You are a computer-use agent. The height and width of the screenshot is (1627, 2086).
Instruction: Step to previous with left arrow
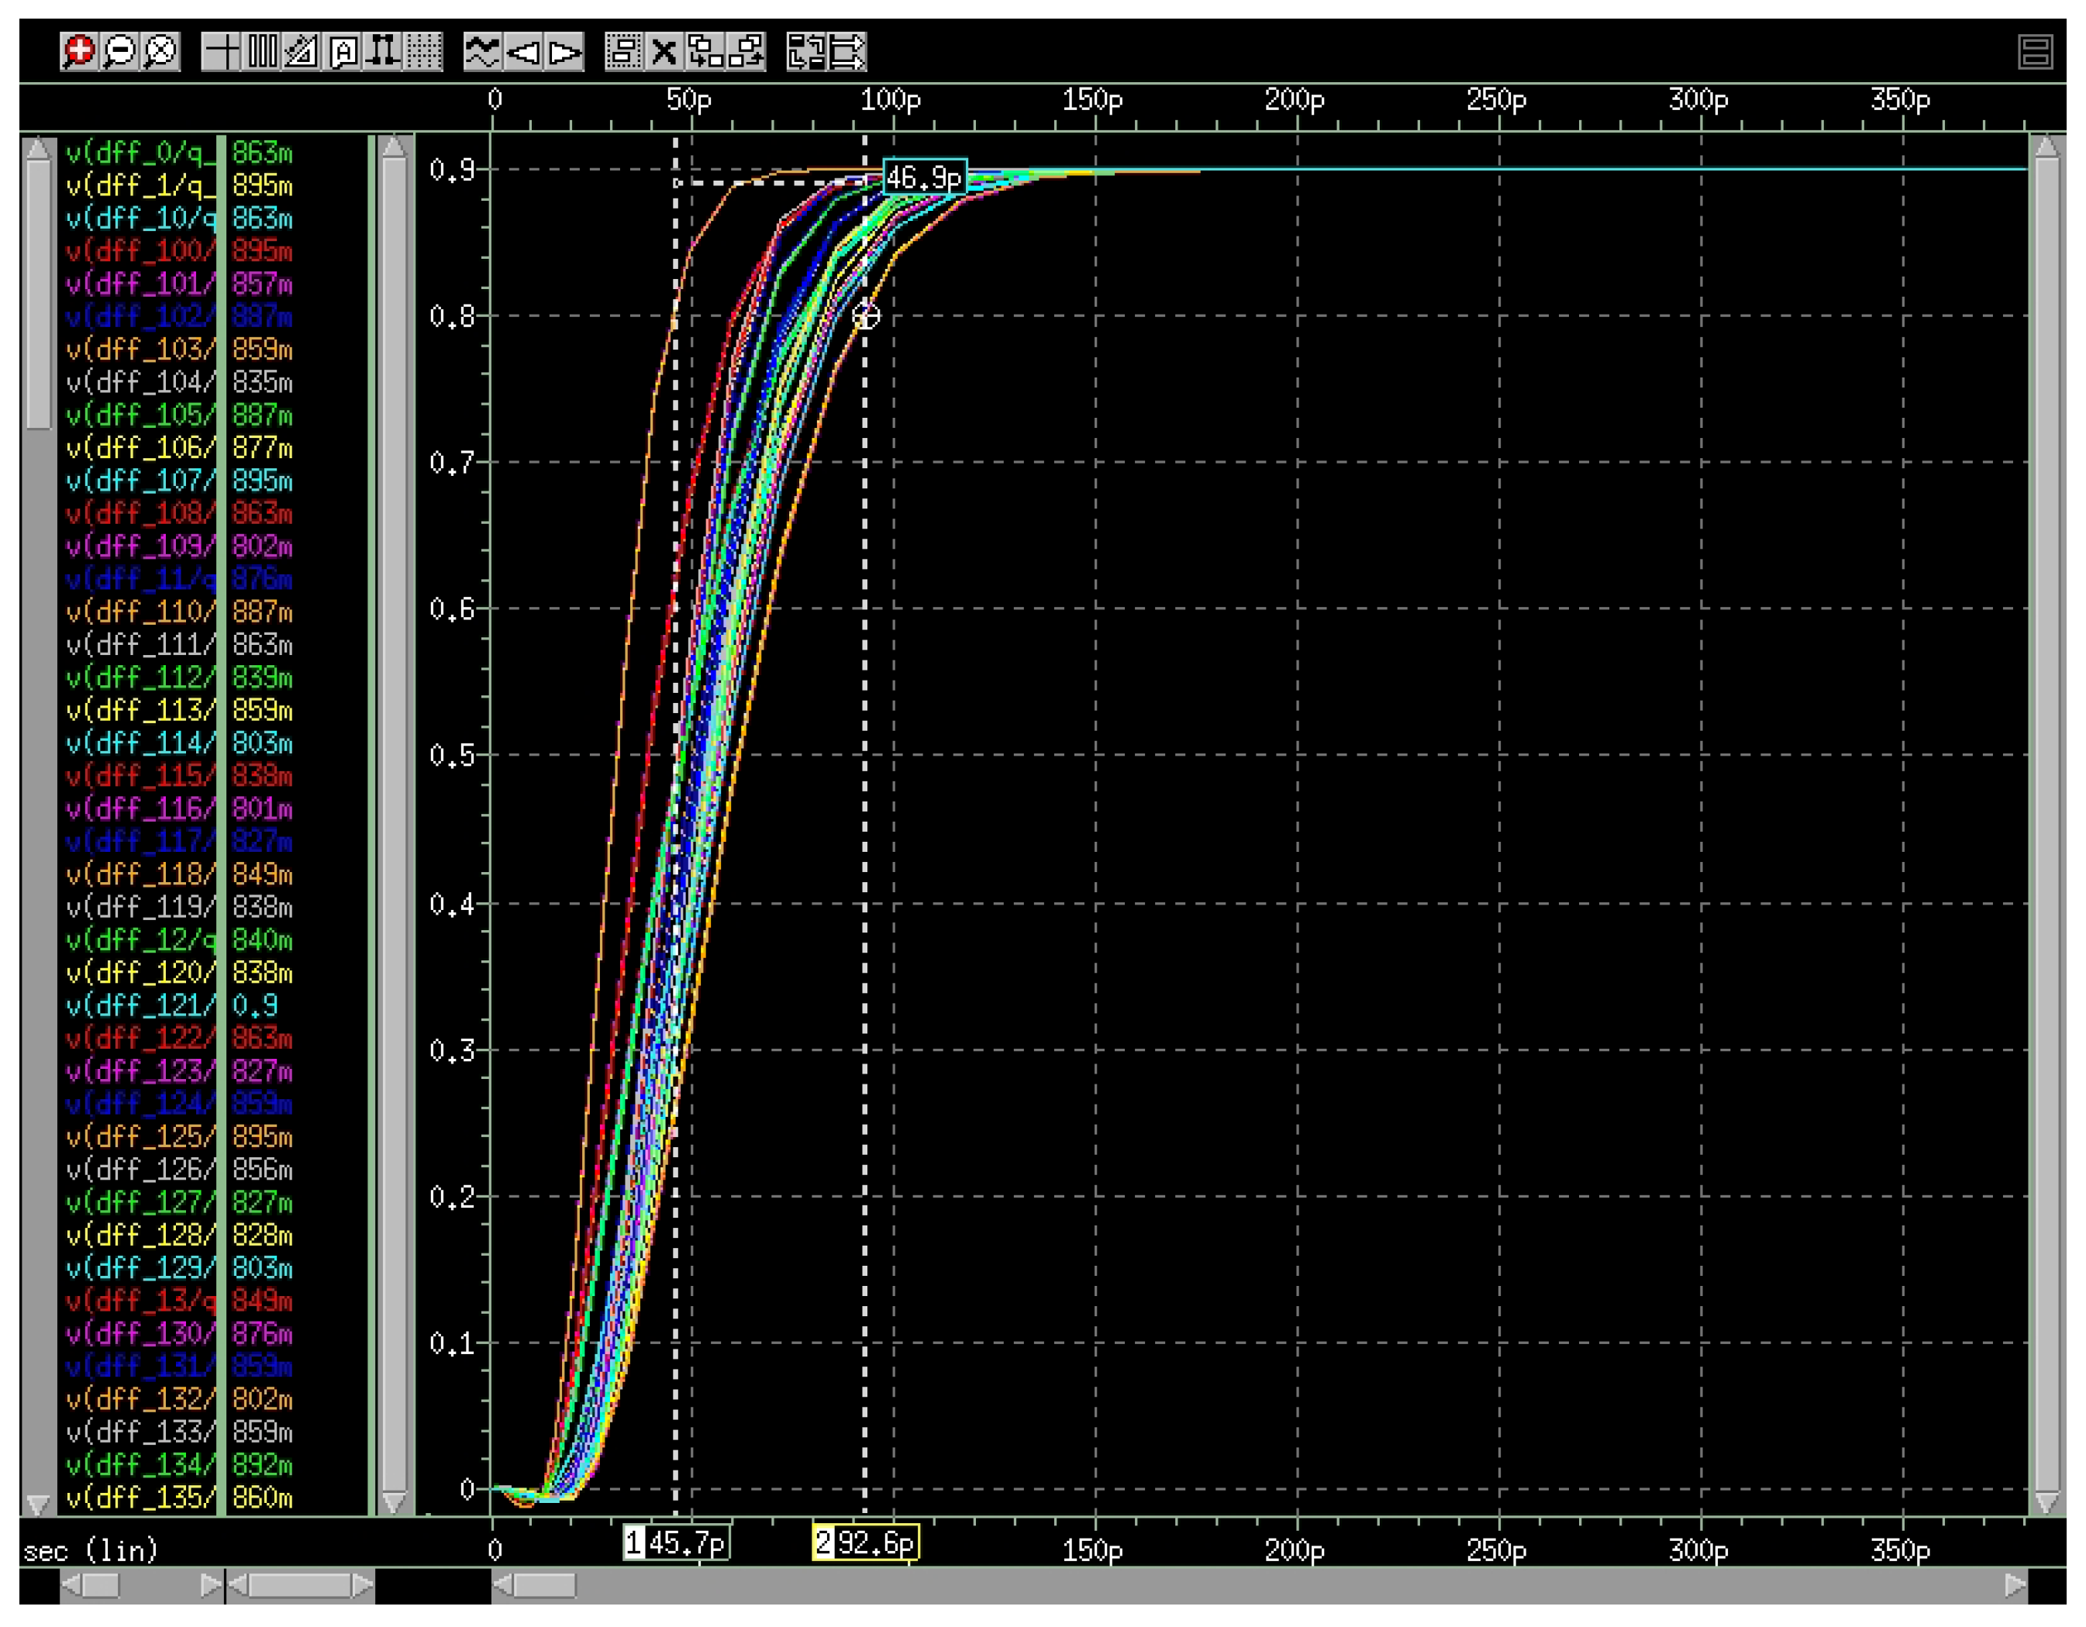pos(523,50)
